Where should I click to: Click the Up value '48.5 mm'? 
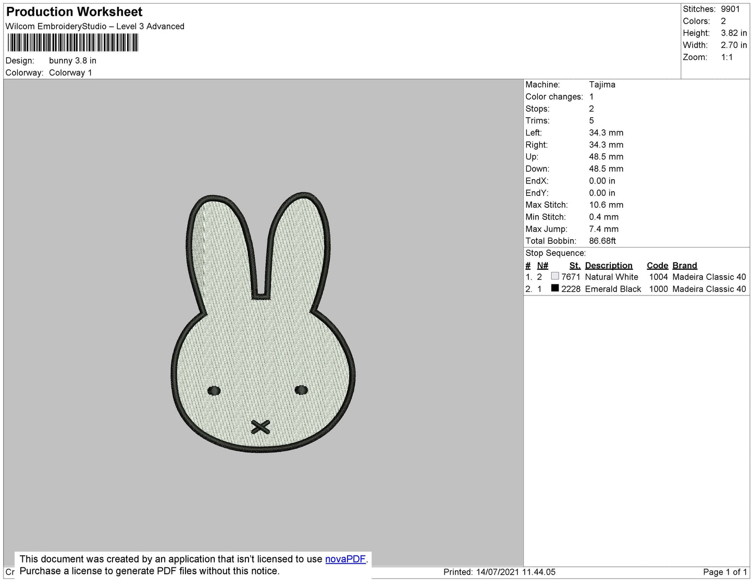pyautogui.click(x=606, y=156)
